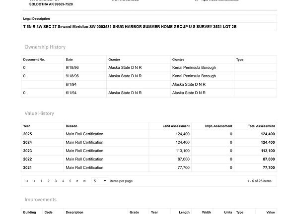
Task: Click the Year column header
Action: (x=26, y=126)
